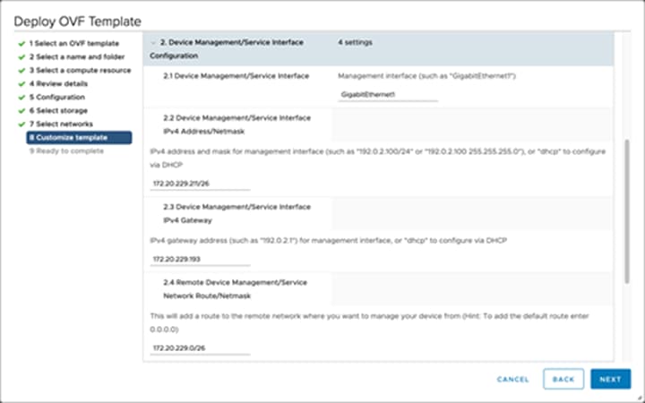Screen dimensions: 645x403
Task: Click the green checkmark beside Select an OVF template
Action: [20, 43]
